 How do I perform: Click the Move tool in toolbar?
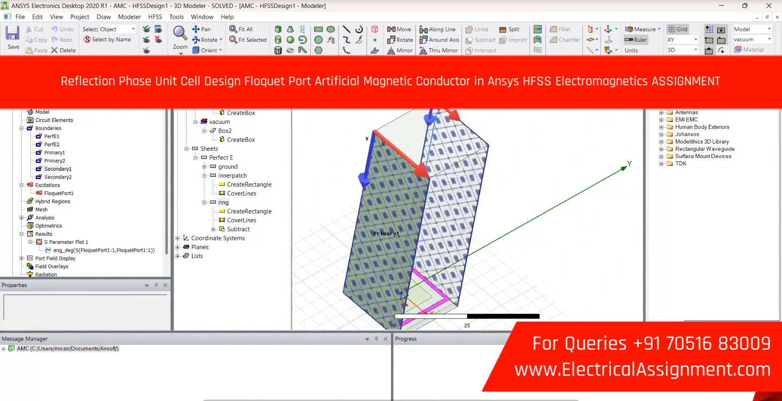tap(399, 29)
